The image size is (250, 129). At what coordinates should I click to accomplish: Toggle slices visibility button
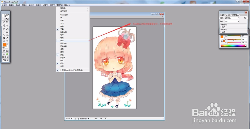(x=7, y=51)
